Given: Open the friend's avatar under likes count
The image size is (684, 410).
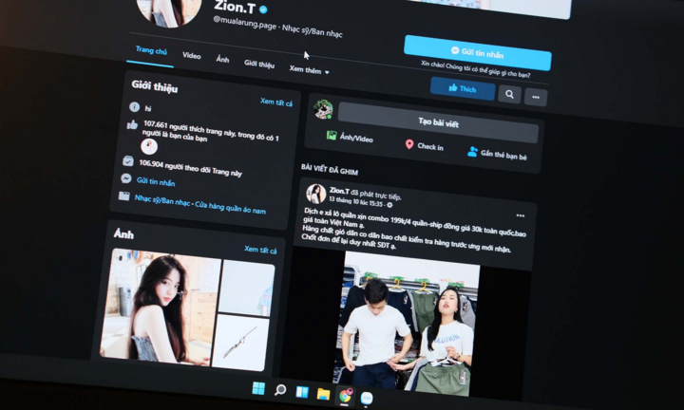Looking at the screenshot, I should (149, 146).
